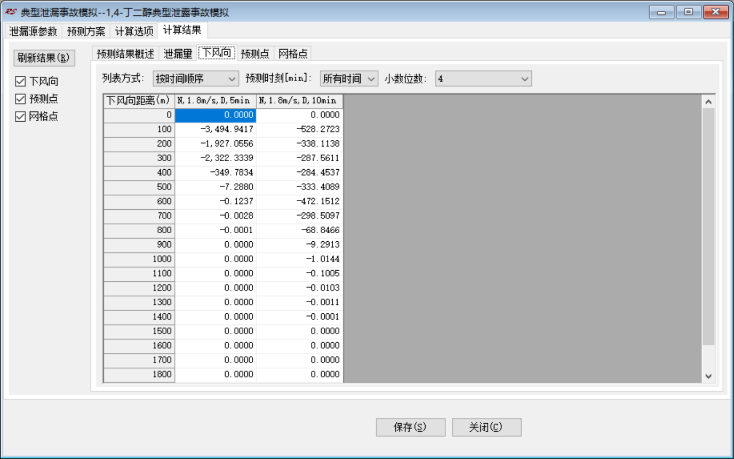The width and height of the screenshot is (734, 459).
Task: Uncheck the 下风向 checkbox in the left panel
Action: (x=21, y=82)
